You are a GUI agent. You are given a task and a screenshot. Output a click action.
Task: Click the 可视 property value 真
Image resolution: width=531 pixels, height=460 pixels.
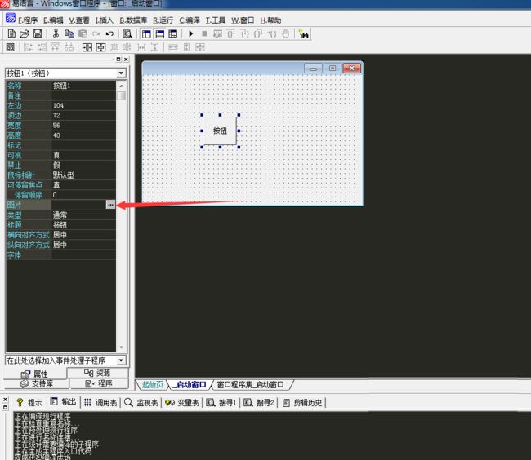(83, 155)
